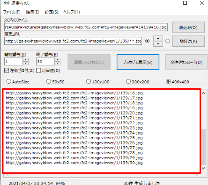208x185 pixels.
Task: Open the ファイル(F) menu
Action: pyautogui.click(x=12, y=12)
